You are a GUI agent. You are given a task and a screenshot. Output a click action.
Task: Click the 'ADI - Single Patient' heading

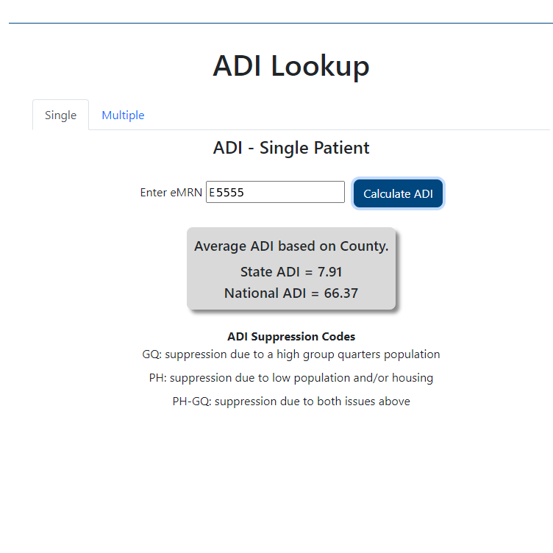(291, 148)
